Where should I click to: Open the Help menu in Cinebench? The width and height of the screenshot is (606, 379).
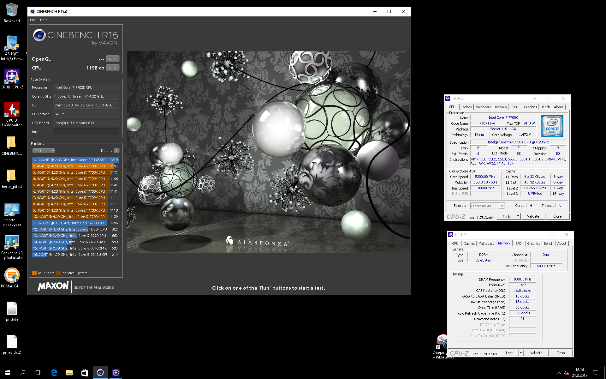tap(44, 20)
